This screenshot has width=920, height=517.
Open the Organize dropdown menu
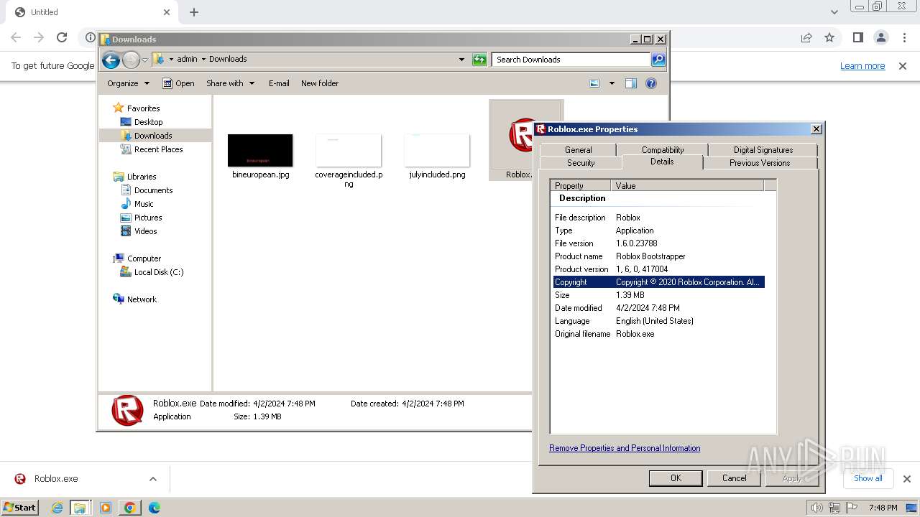128,83
